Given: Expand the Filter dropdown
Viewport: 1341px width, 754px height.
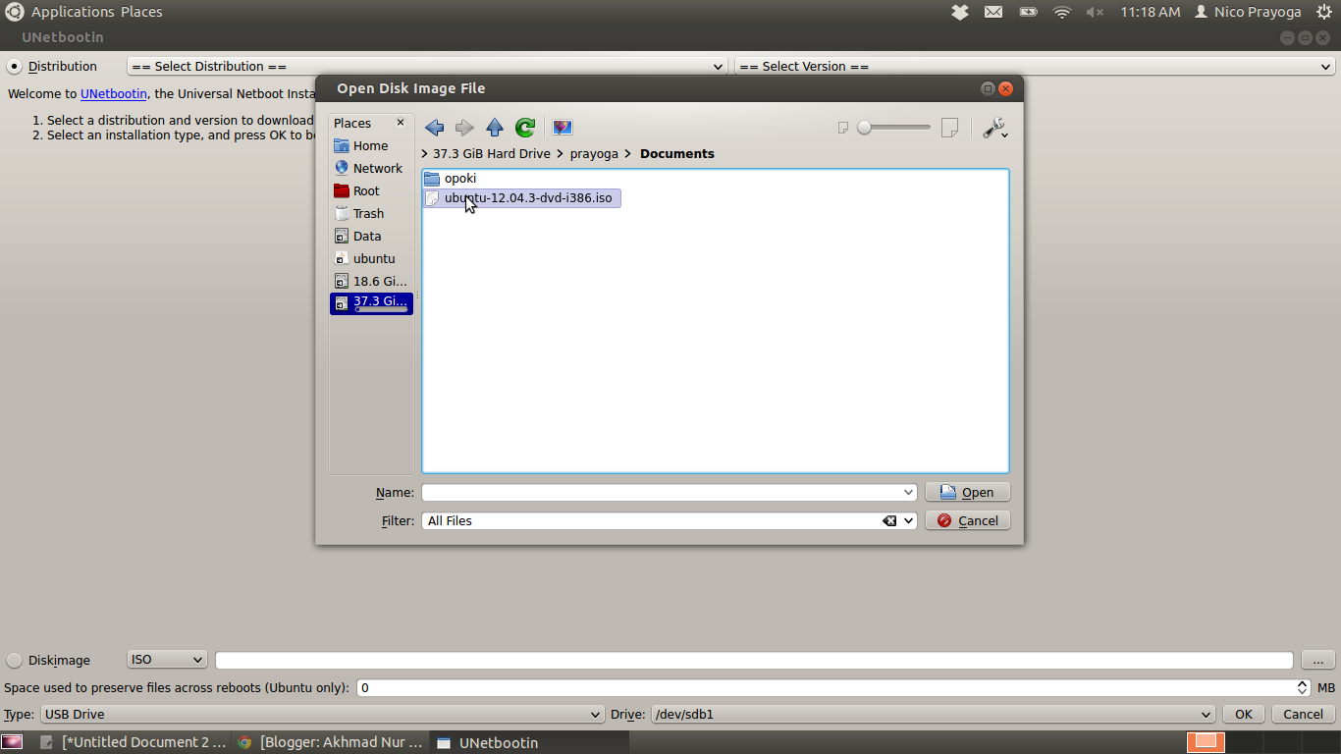Looking at the screenshot, I should 909,521.
